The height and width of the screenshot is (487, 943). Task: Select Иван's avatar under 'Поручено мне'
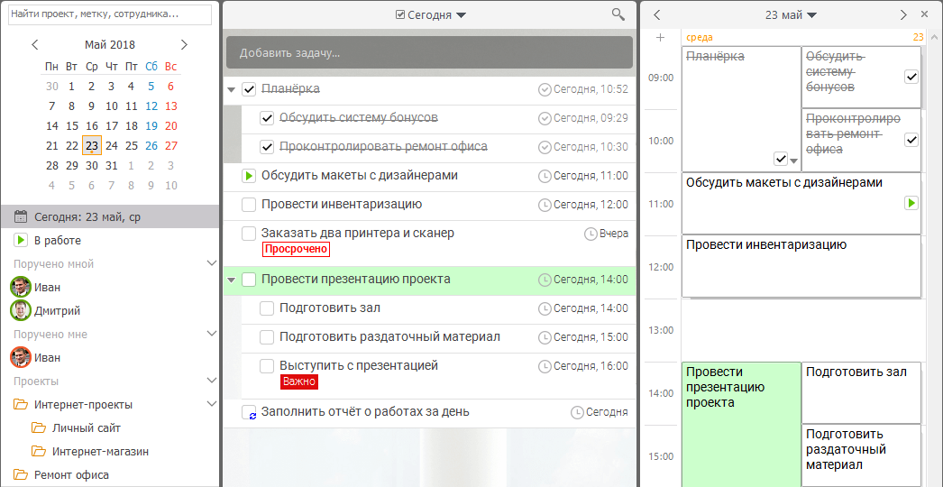coord(21,358)
